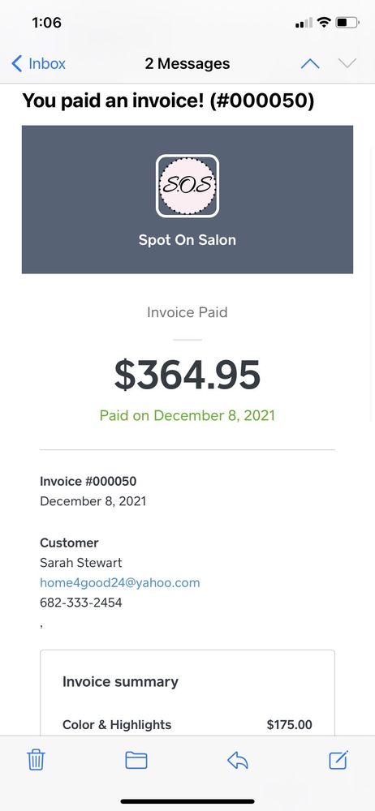375x811 pixels.
Task: Go to previous message with up chevron
Action: [x=310, y=63]
